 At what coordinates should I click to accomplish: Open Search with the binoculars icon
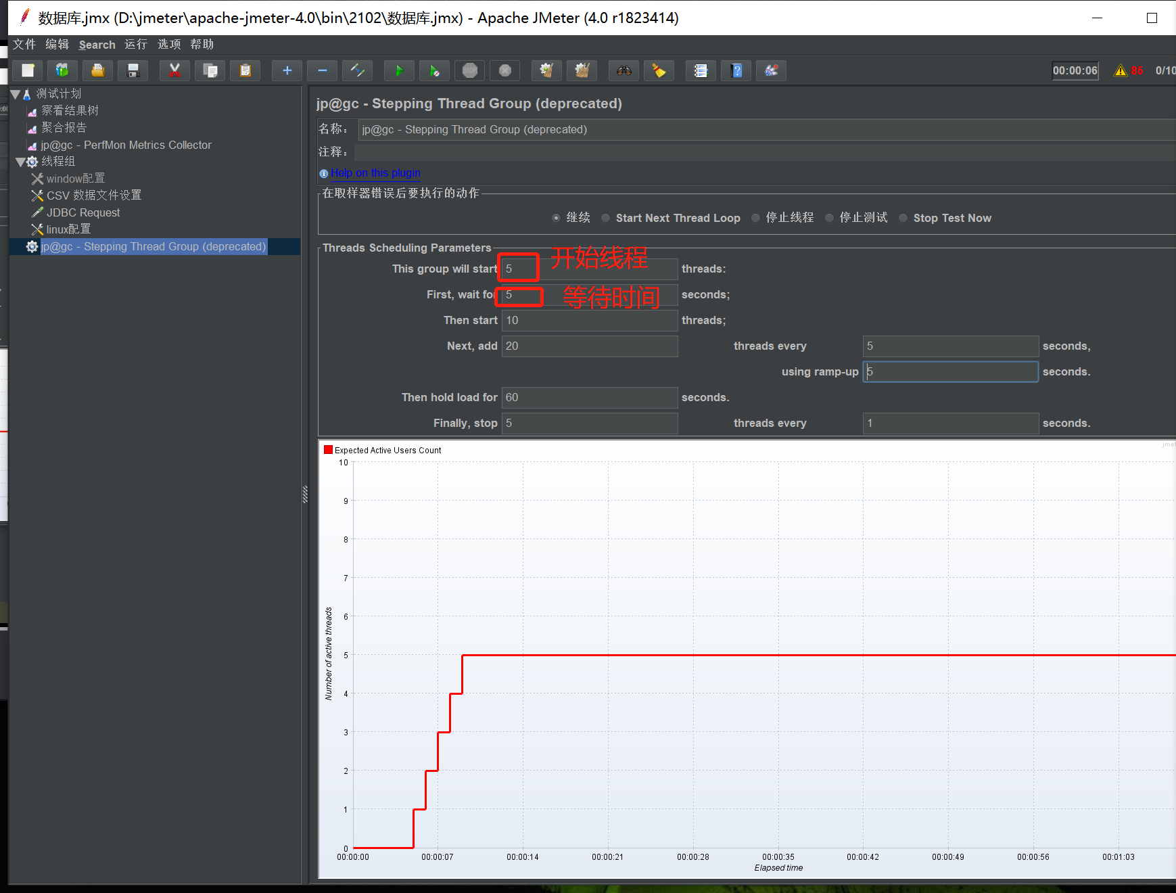point(624,70)
